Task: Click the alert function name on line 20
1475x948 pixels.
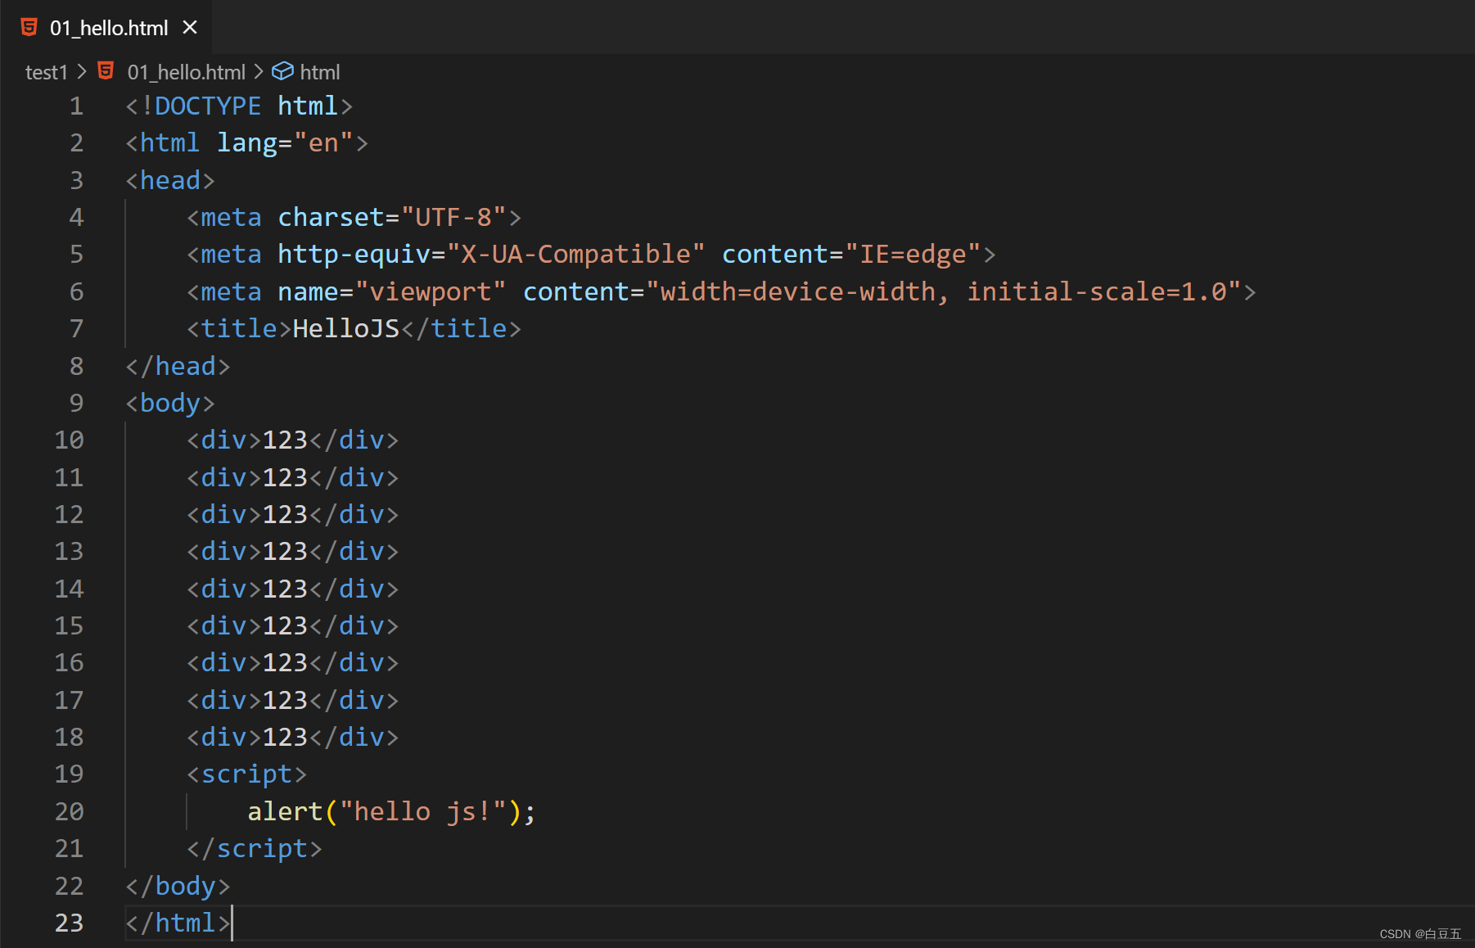Action: 285,811
